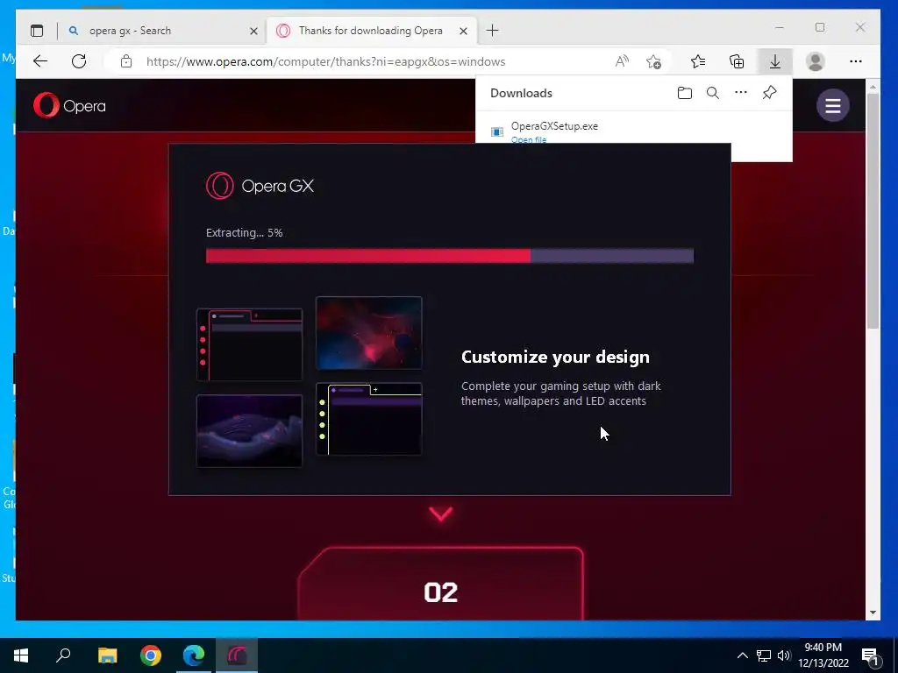The image size is (898, 673).
Task: Click the extraction progress bar
Action: [x=450, y=256]
